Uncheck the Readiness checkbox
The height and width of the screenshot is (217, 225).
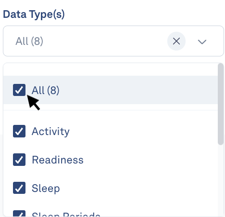tap(19, 160)
